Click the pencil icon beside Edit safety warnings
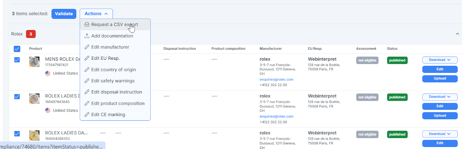The image size is (462, 149). tap(87, 81)
